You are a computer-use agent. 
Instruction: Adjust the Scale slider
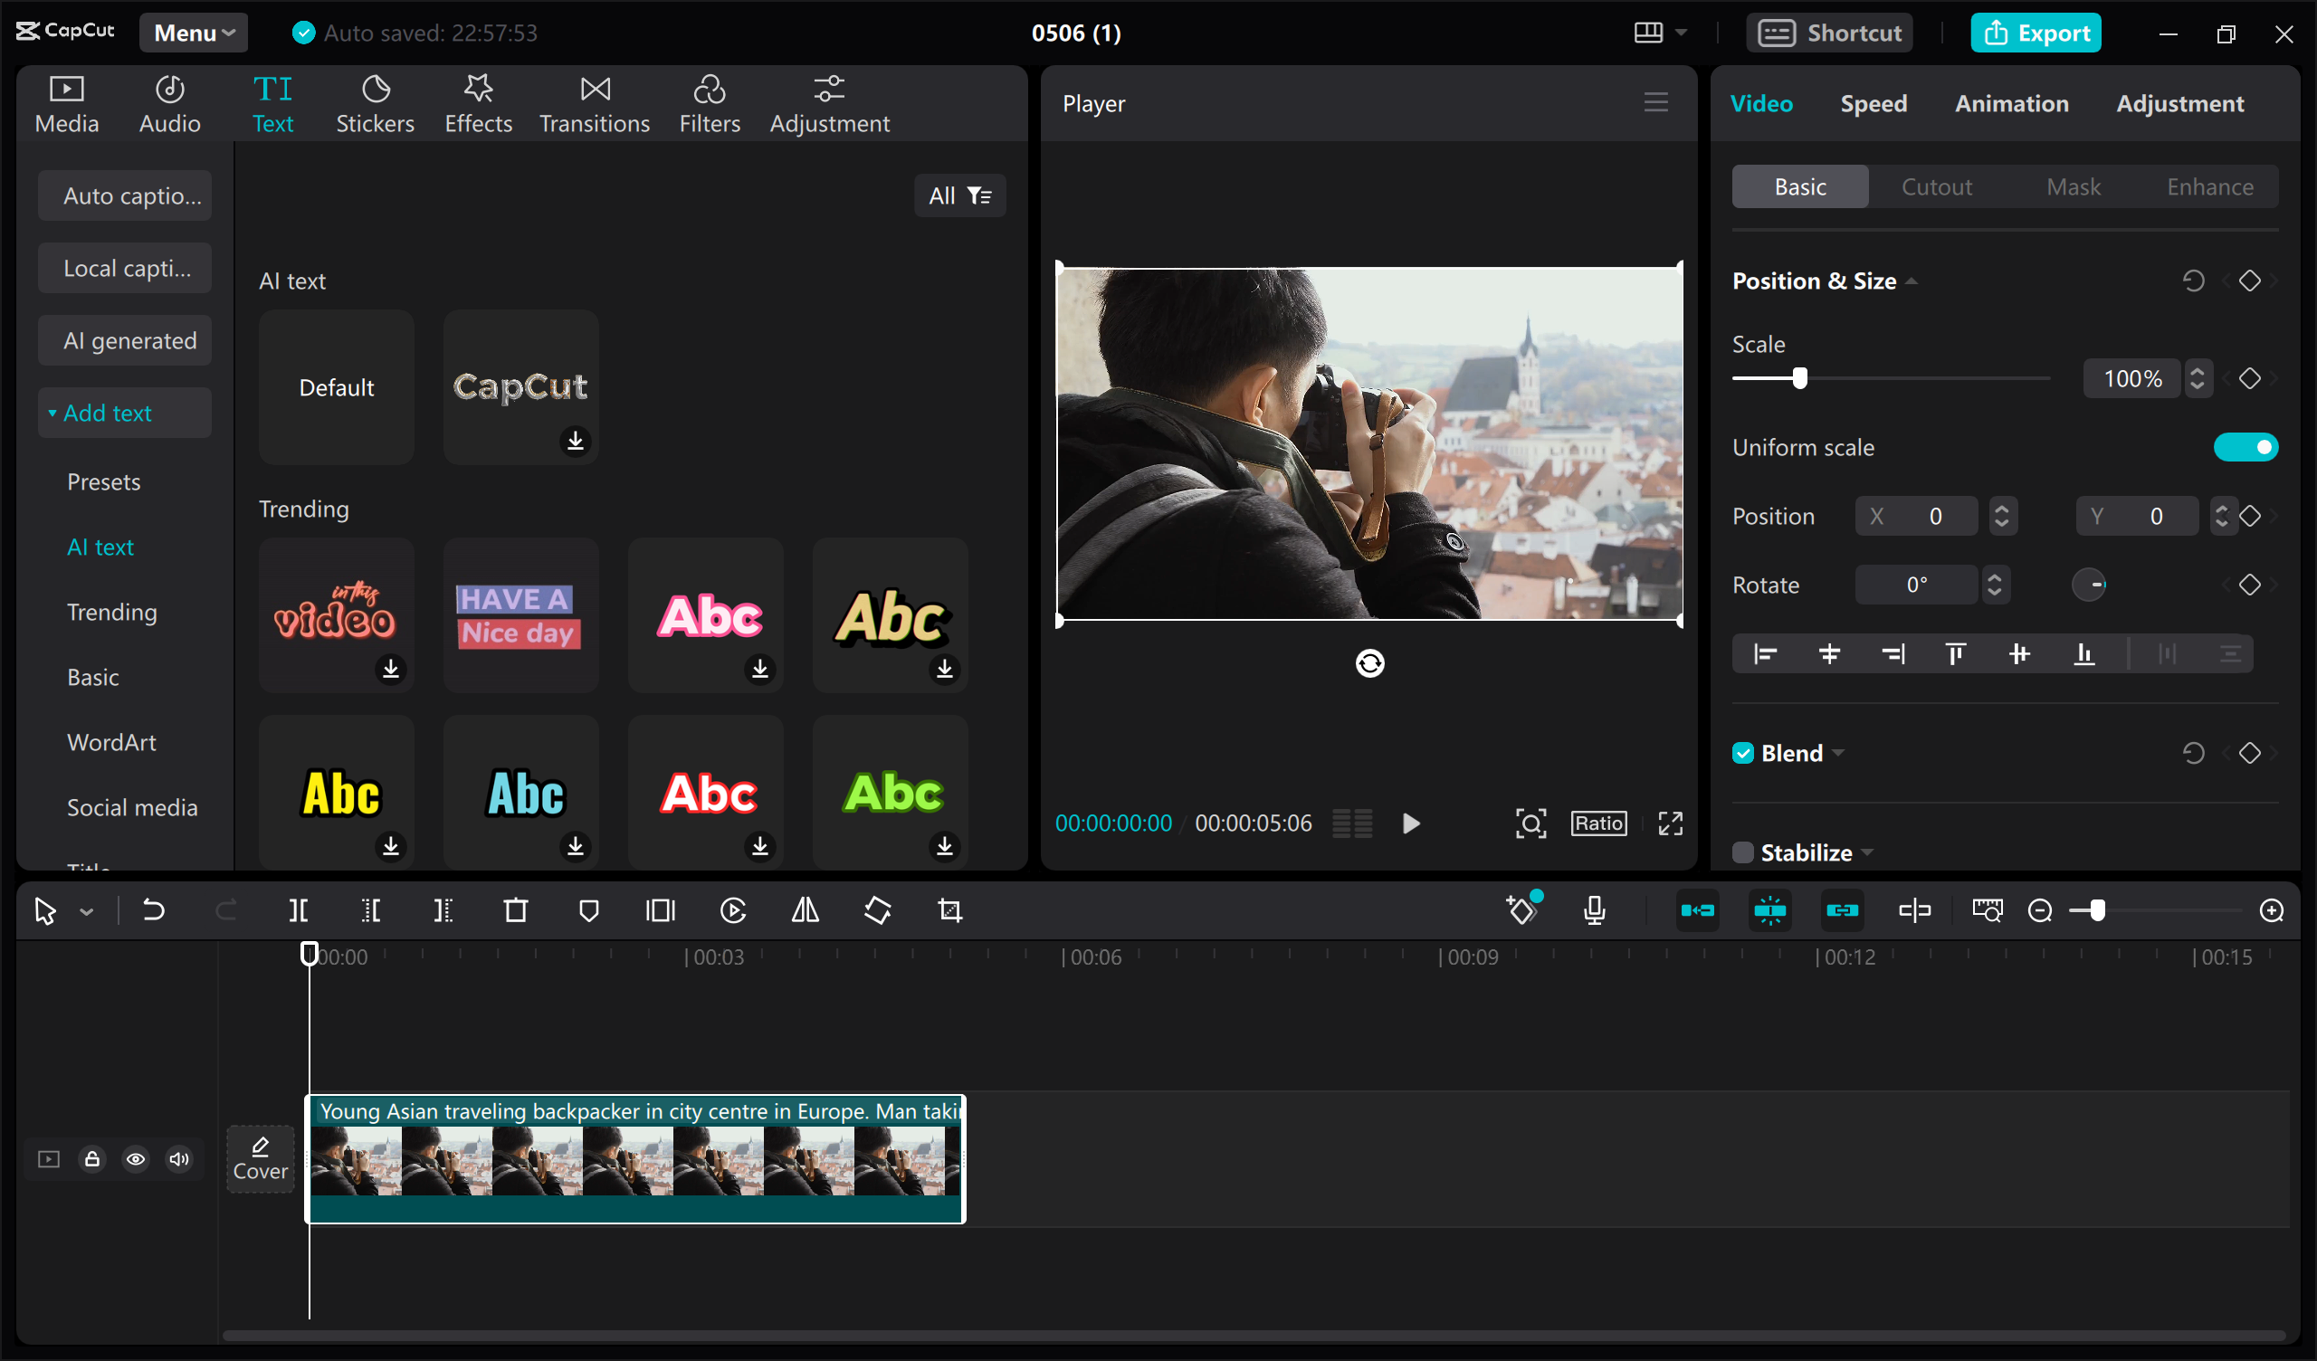[1799, 377]
